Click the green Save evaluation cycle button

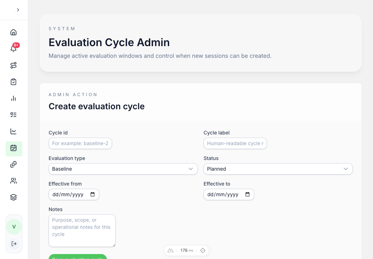[x=78, y=257]
